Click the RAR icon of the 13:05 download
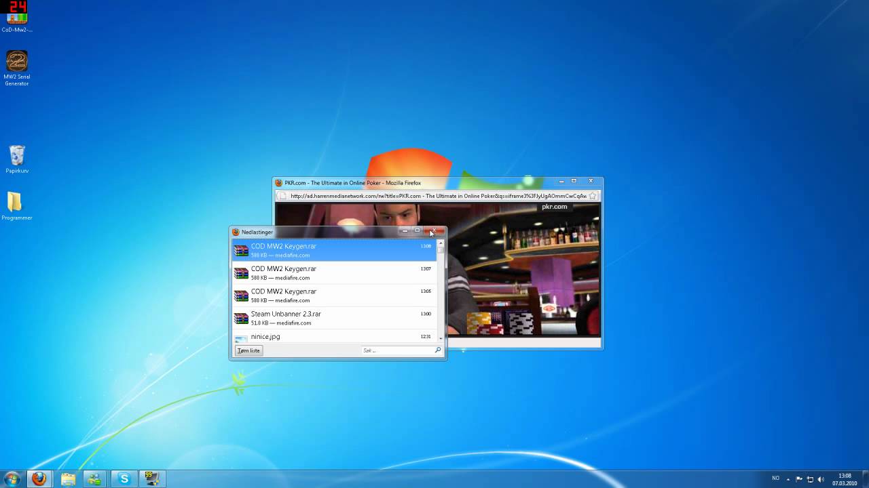The height and width of the screenshot is (488, 869). (241, 296)
